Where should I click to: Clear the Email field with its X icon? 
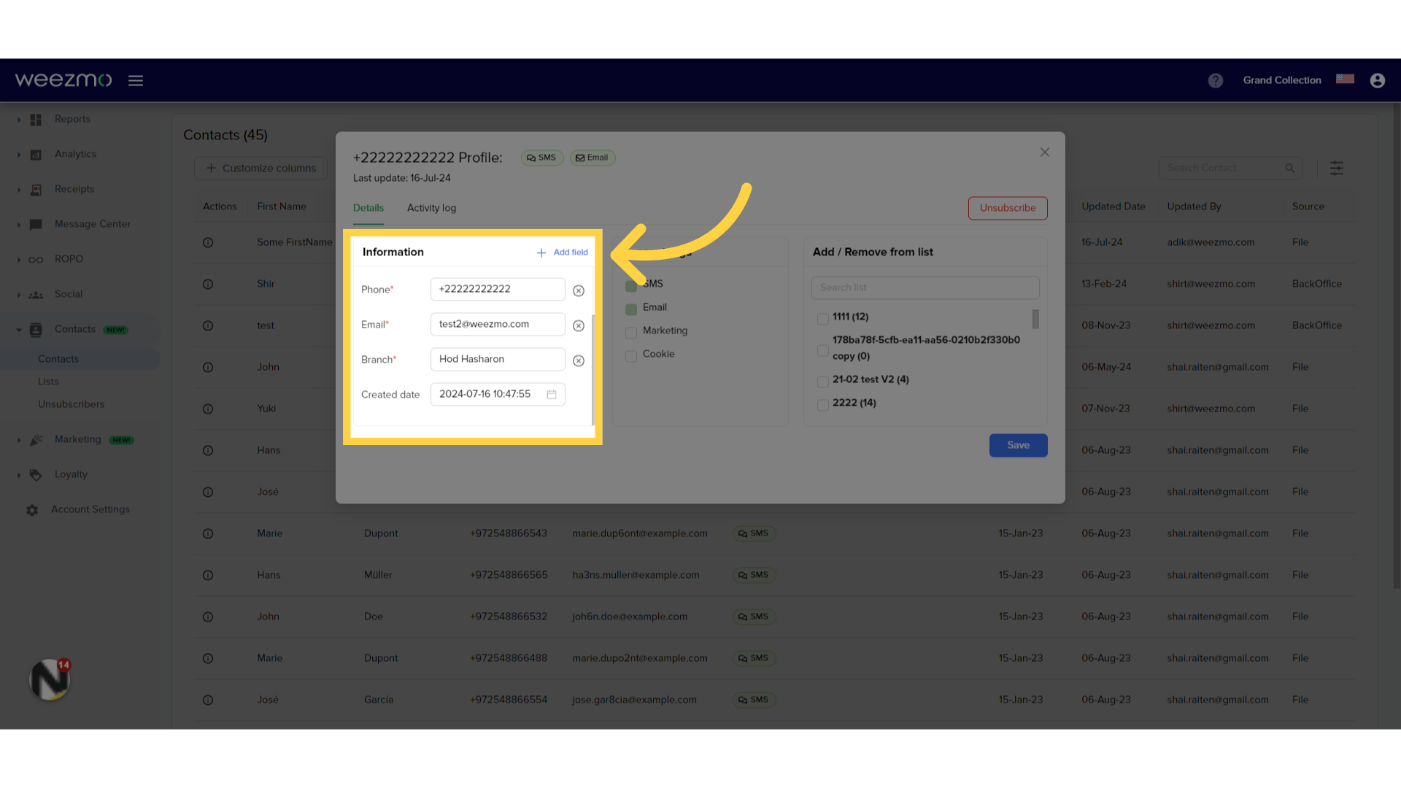[579, 325]
